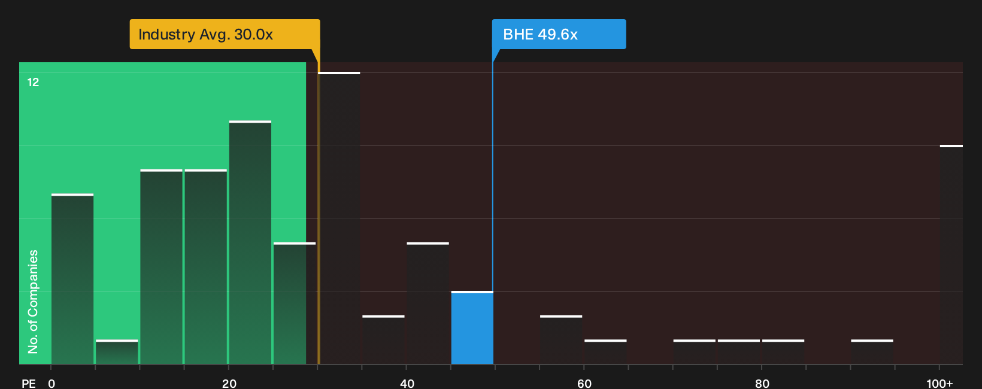The height and width of the screenshot is (389, 982).
Task: Click the No. of Companies axis label
Action: pyautogui.click(x=33, y=302)
